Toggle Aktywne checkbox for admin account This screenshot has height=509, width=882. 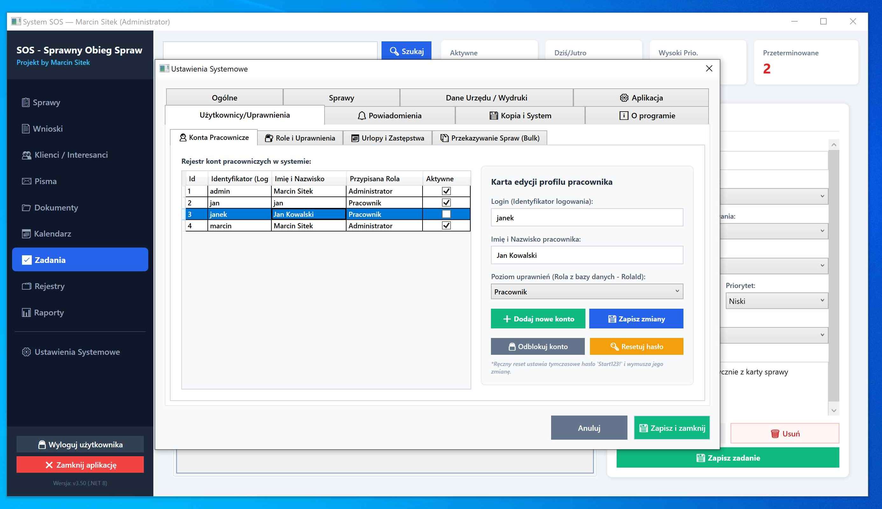click(x=446, y=191)
